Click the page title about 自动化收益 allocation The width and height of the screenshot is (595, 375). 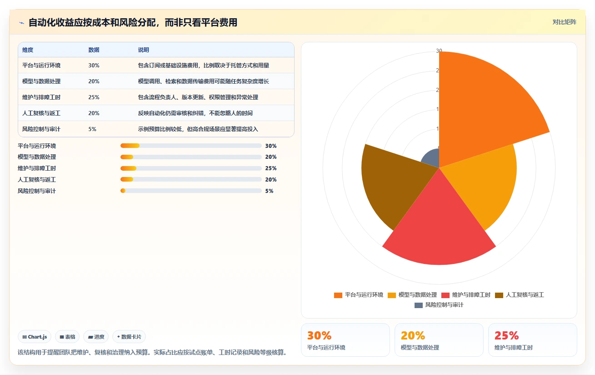133,22
